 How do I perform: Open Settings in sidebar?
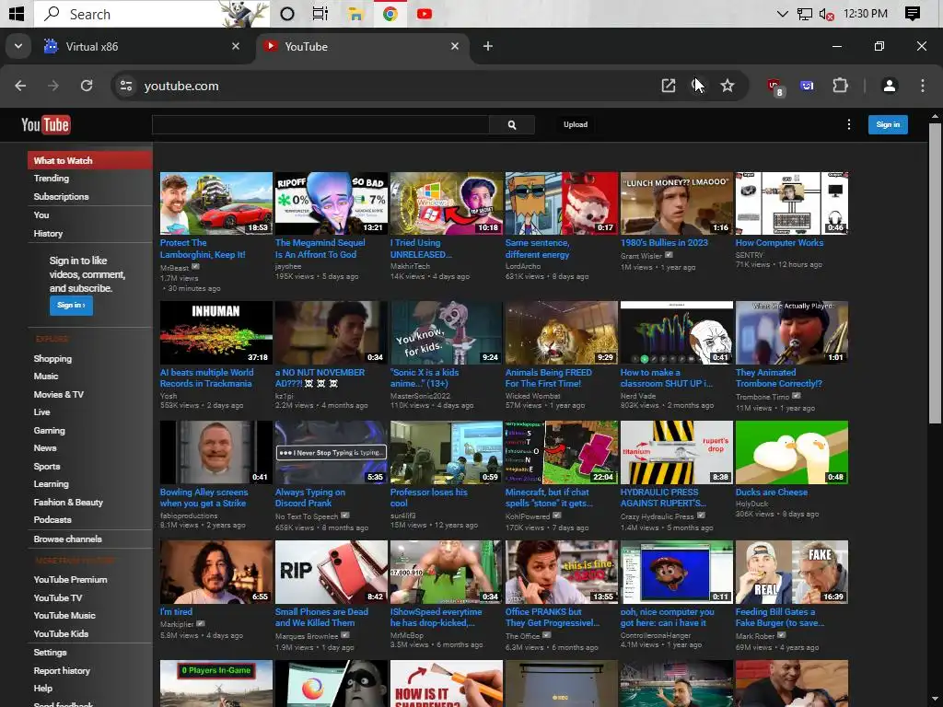pyautogui.click(x=51, y=653)
